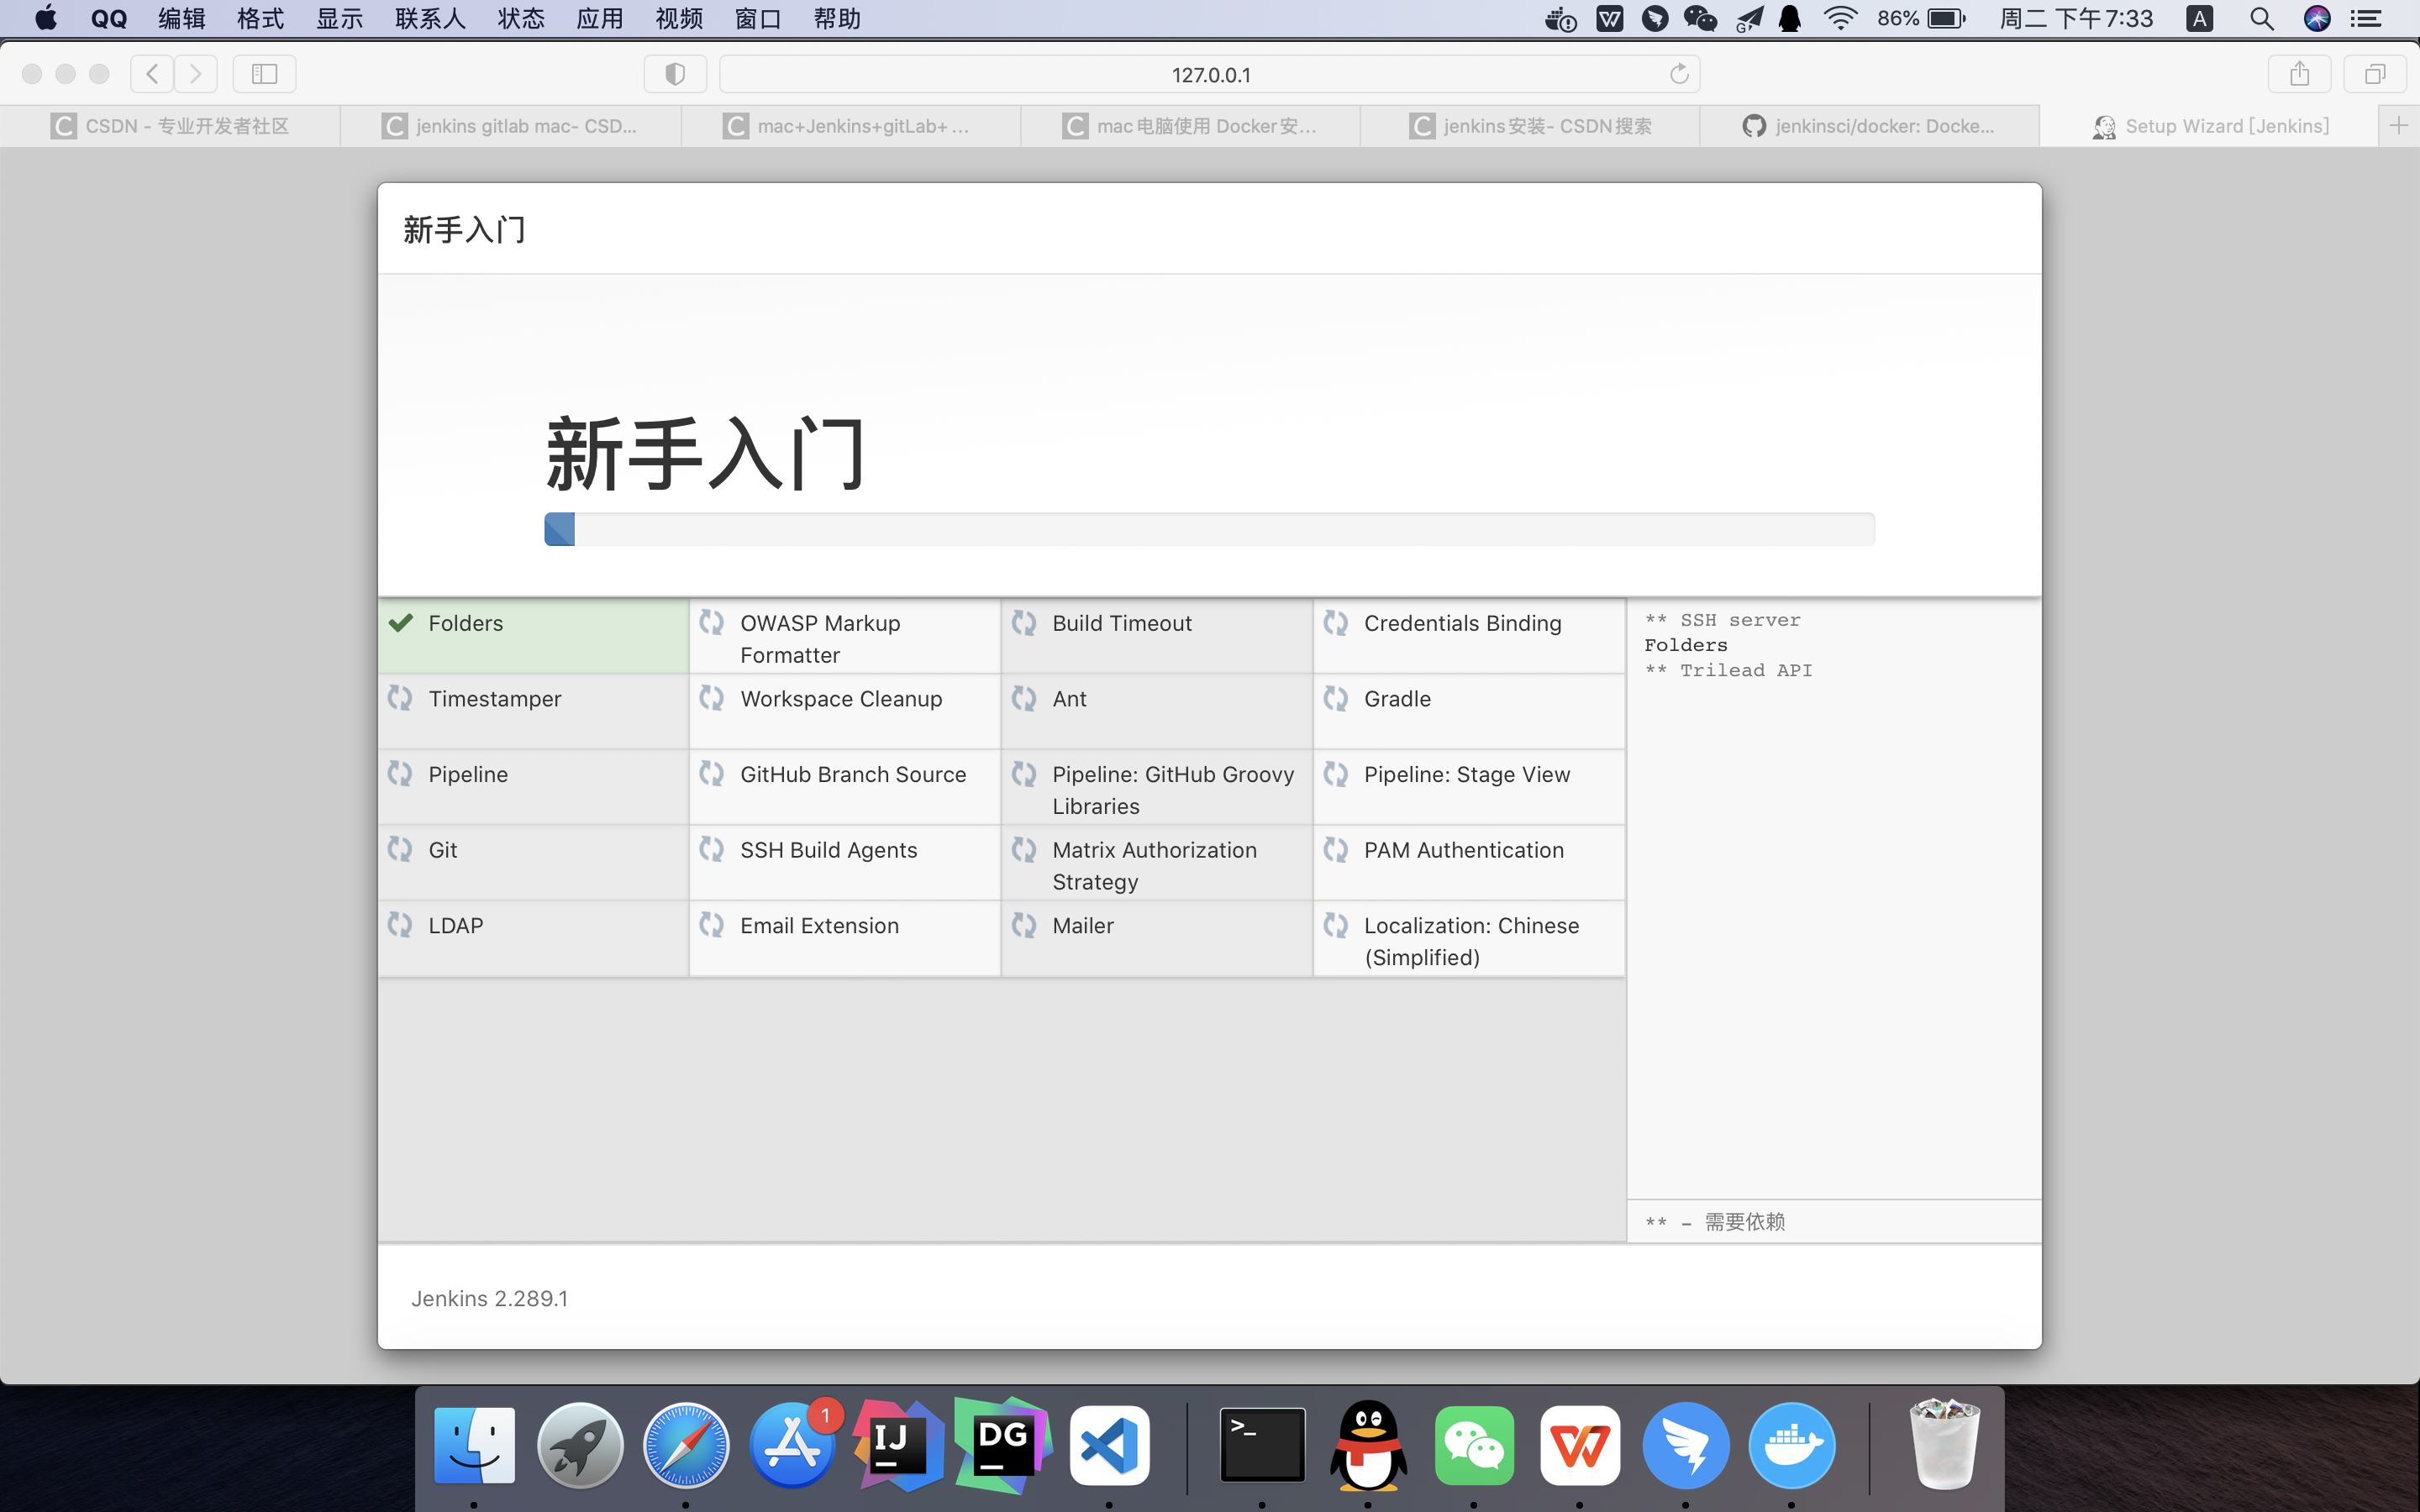Click the spinner icon beside Git
Viewport: 2420px width, 1512px height.
[x=400, y=849]
